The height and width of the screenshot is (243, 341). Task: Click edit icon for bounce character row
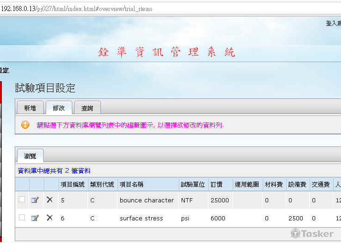click(x=35, y=200)
